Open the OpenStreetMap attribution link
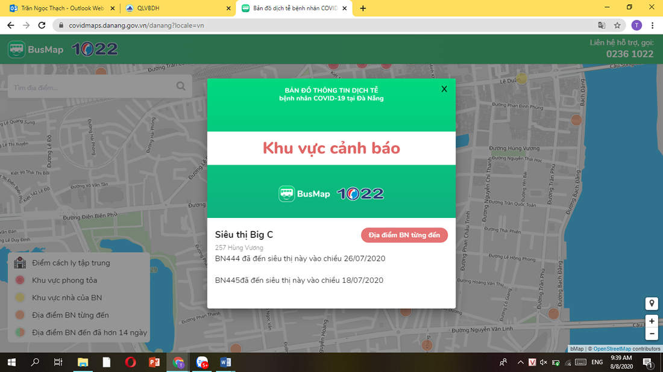663x372 pixels. tap(612, 349)
